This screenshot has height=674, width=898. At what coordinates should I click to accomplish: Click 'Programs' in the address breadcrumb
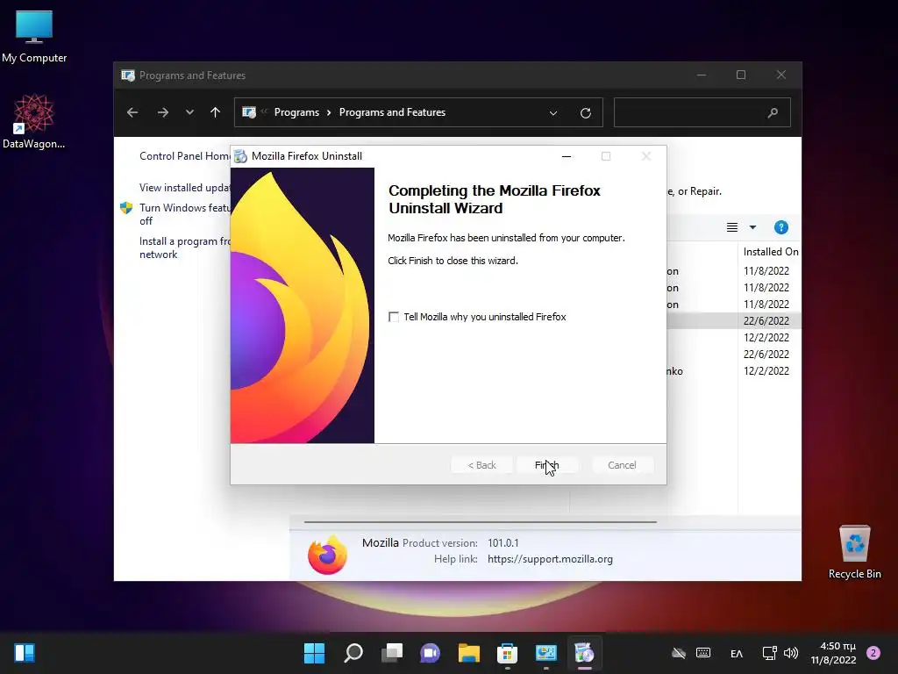(x=296, y=112)
